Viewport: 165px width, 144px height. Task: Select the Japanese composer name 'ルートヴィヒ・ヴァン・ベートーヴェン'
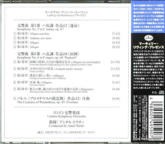coord(67,12)
